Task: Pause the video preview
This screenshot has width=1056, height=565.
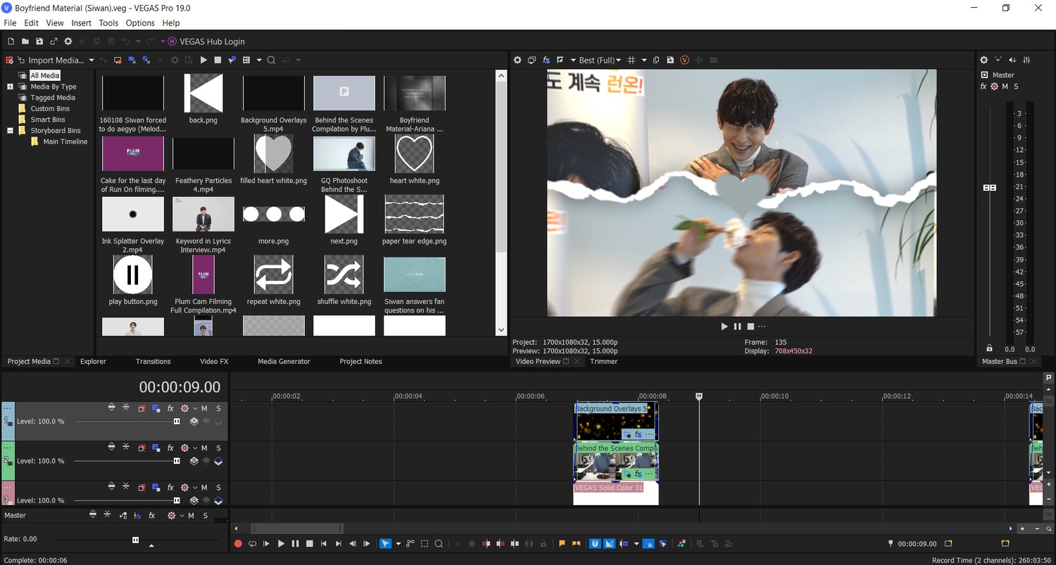Action: point(738,326)
